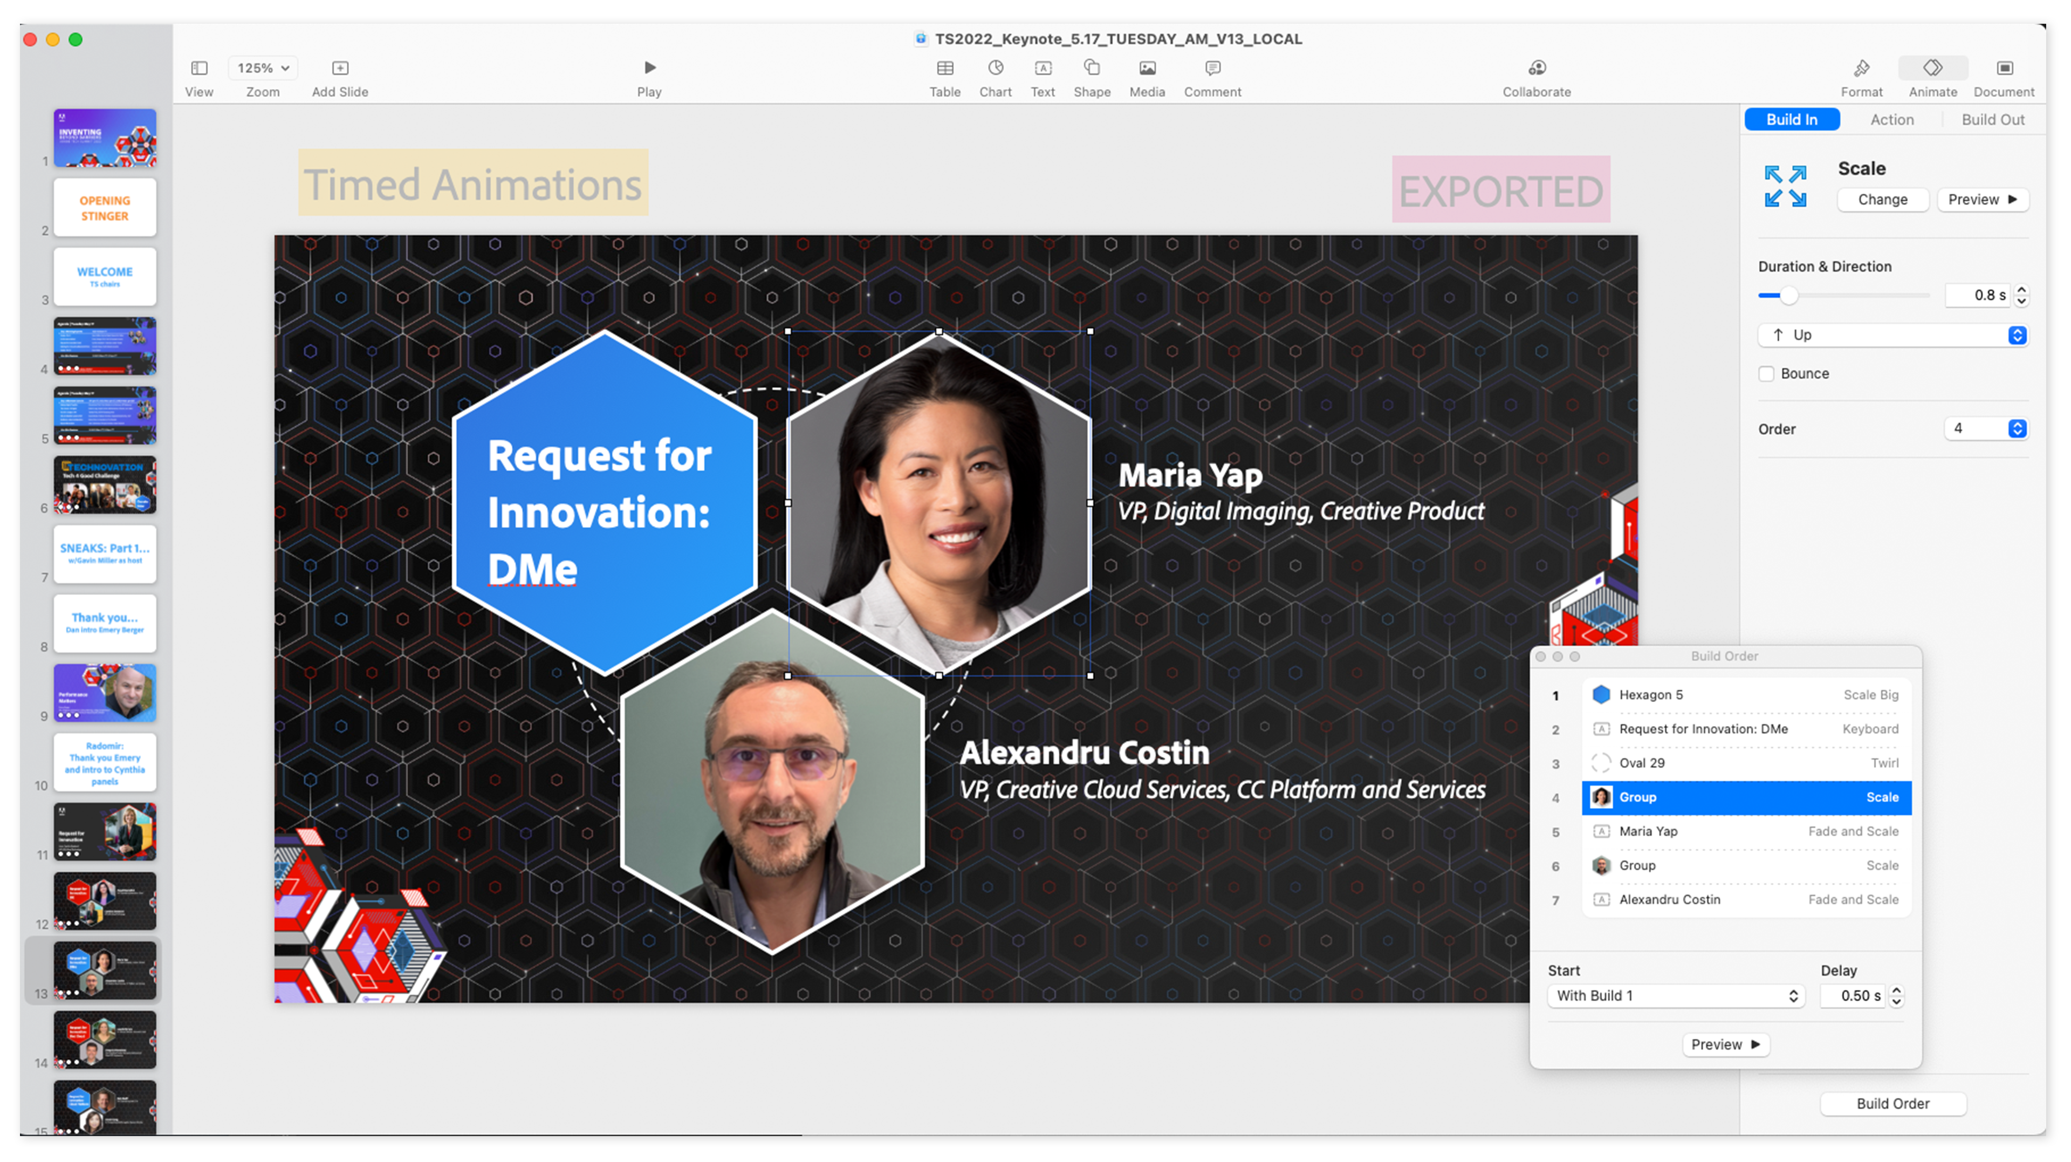Click the text icon beside Maria Yap build
2071x1162 pixels.
tap(1601, 831)
